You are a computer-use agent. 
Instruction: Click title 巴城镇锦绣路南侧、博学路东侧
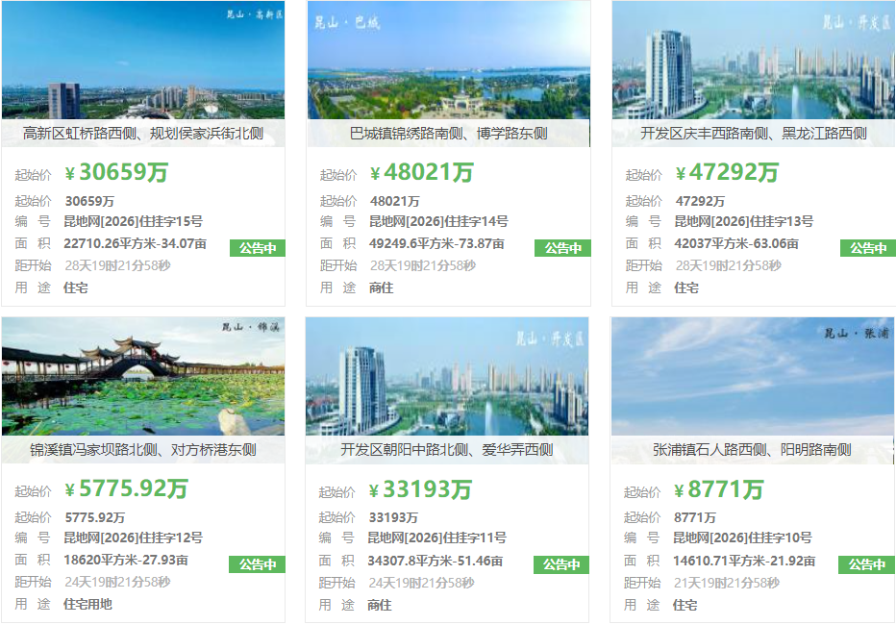click(x=449, y=133)
